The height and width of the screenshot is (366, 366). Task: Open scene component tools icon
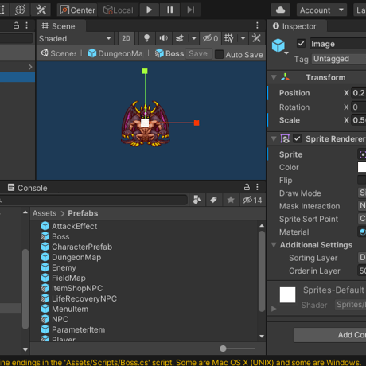(x=256, y=39)
